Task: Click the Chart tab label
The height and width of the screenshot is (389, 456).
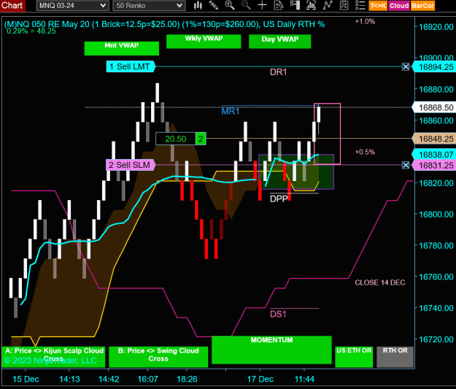Action: point(12,6)
